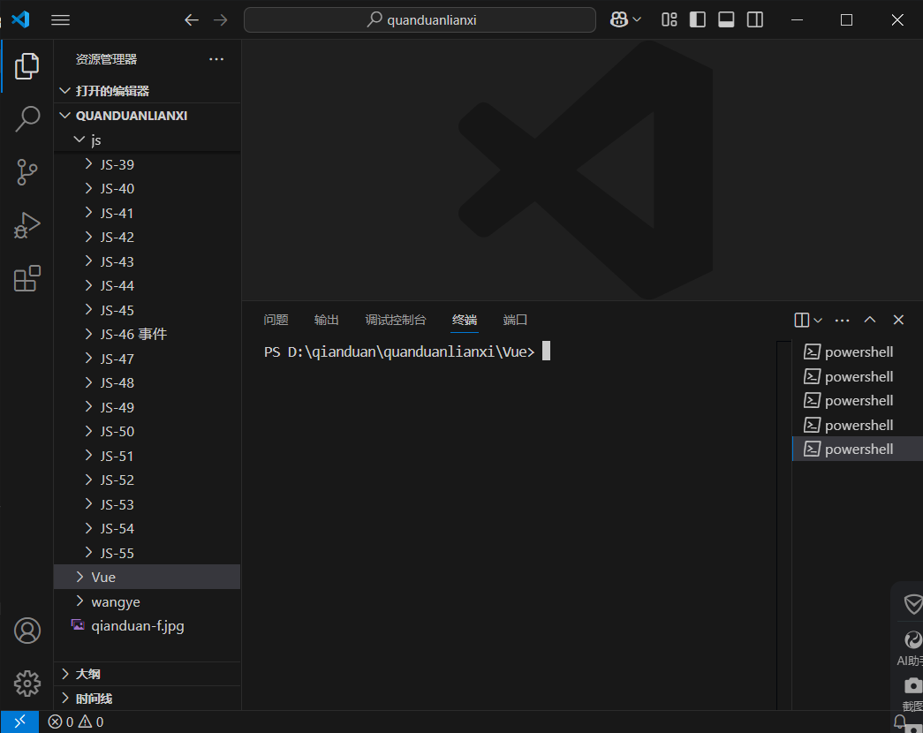The width and height of the screenshot is (923, 733).
Task: Expand the JS-48 folder
Action: click(89, 382)
